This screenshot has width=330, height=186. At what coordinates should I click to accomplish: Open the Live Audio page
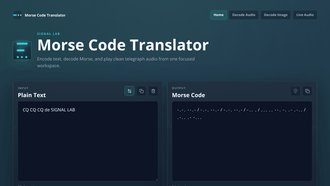(x=305, y=15)
